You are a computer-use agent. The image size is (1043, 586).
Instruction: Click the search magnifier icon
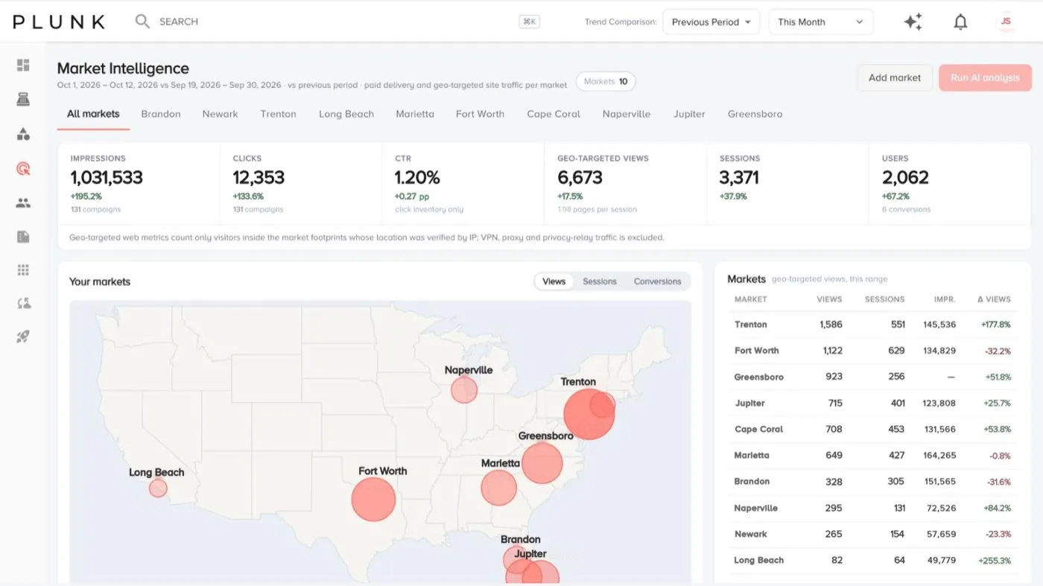[142, 22]
